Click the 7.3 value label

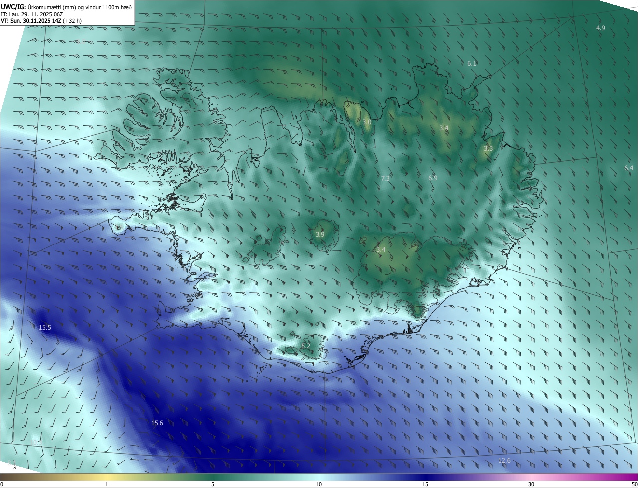pyautogui.click(x=385, y=178)
